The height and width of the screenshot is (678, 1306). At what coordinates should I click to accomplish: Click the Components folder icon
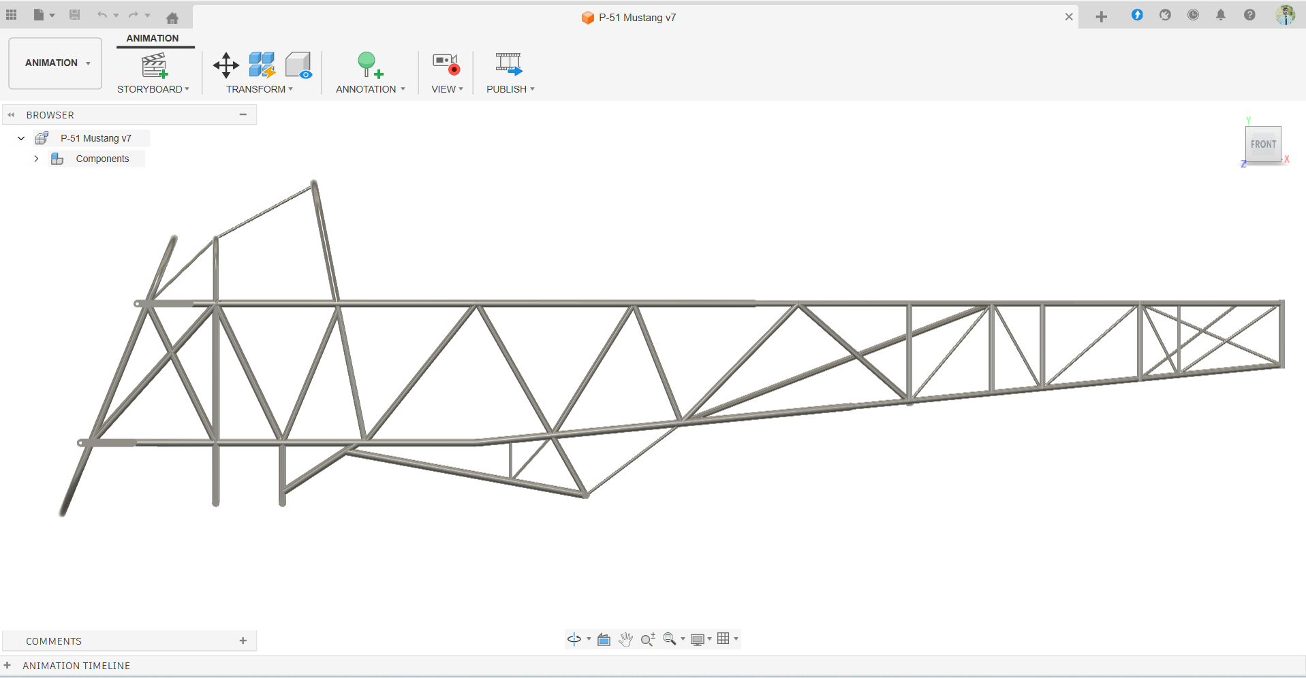coord(57,159)
